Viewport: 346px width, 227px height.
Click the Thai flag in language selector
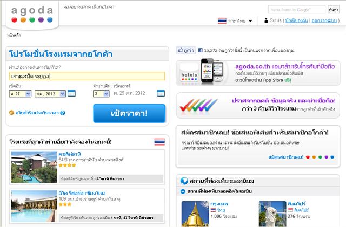click(x=222, y=20)
